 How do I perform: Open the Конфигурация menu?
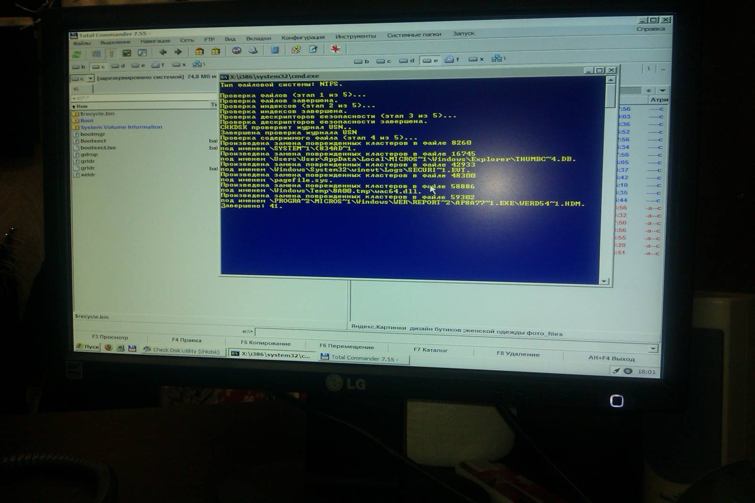click(x=303, y=37)
